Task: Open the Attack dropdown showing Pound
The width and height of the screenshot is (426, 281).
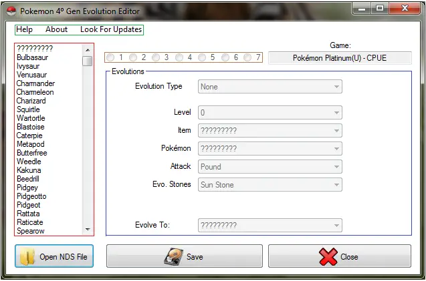Action: pyautogui.click(x=270, y=167)
